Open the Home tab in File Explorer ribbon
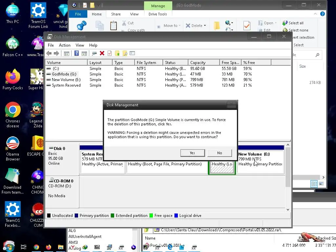Image resolution: width=336 pixels, height=252 pixels. pyautogui.click(x=97, y=14)
